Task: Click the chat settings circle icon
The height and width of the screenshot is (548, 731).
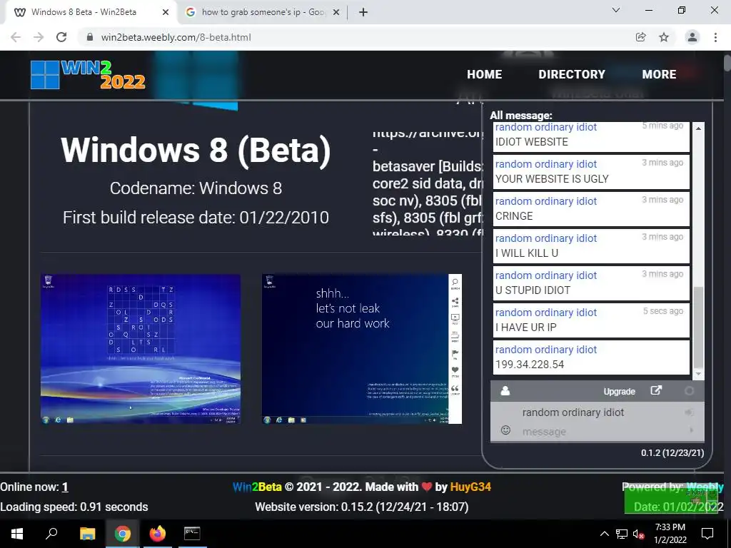Action: (689, 391)
